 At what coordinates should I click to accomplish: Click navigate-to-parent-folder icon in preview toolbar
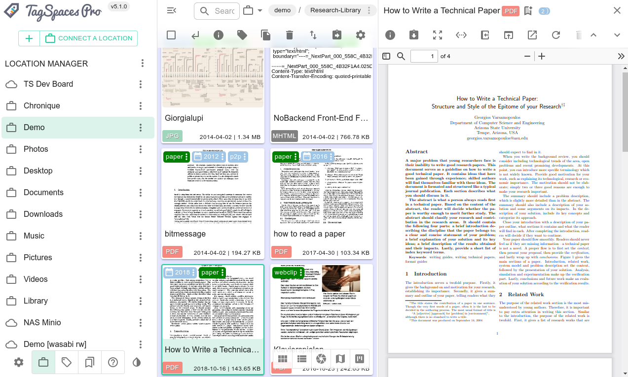click(x=485, y=35)
